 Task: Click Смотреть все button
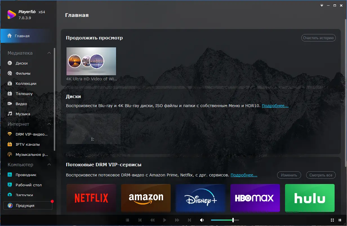point(321,175)
